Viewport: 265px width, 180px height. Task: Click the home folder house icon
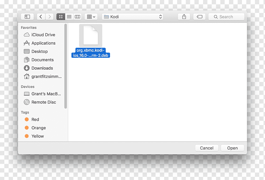(x=26, y=76)
